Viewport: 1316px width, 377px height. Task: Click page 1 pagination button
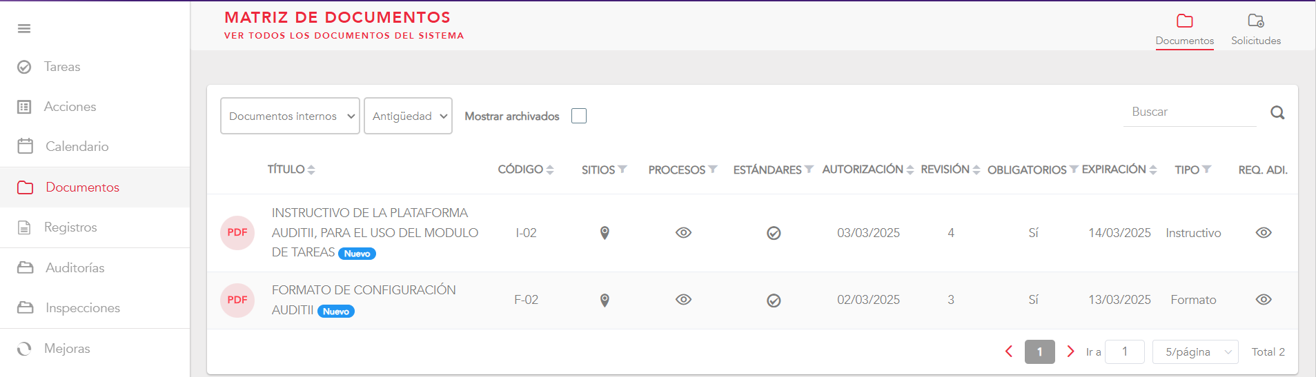click(x=1039, y=351)
